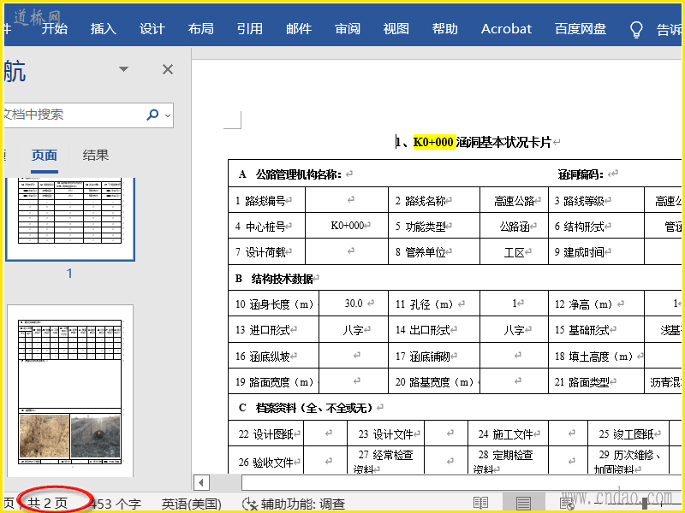685x513 pixels.
Task: Click the B 结构技术数据 section header
Action: point(274,279)
